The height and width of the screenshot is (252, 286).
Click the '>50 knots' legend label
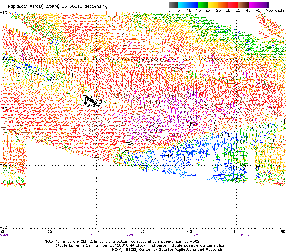point(275,10)
